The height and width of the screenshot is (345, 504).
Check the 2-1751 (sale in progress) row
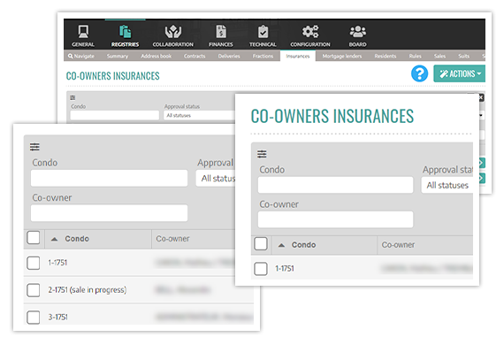pyautogui.click(x=34, y=290)
